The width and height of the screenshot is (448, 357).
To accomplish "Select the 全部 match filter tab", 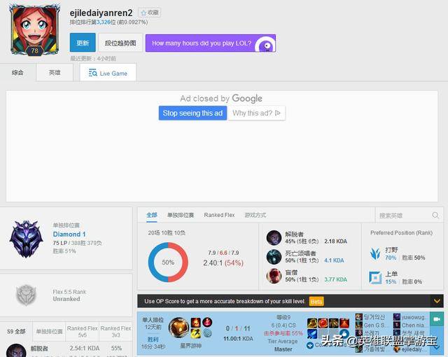I will click(x=152, y=215).
